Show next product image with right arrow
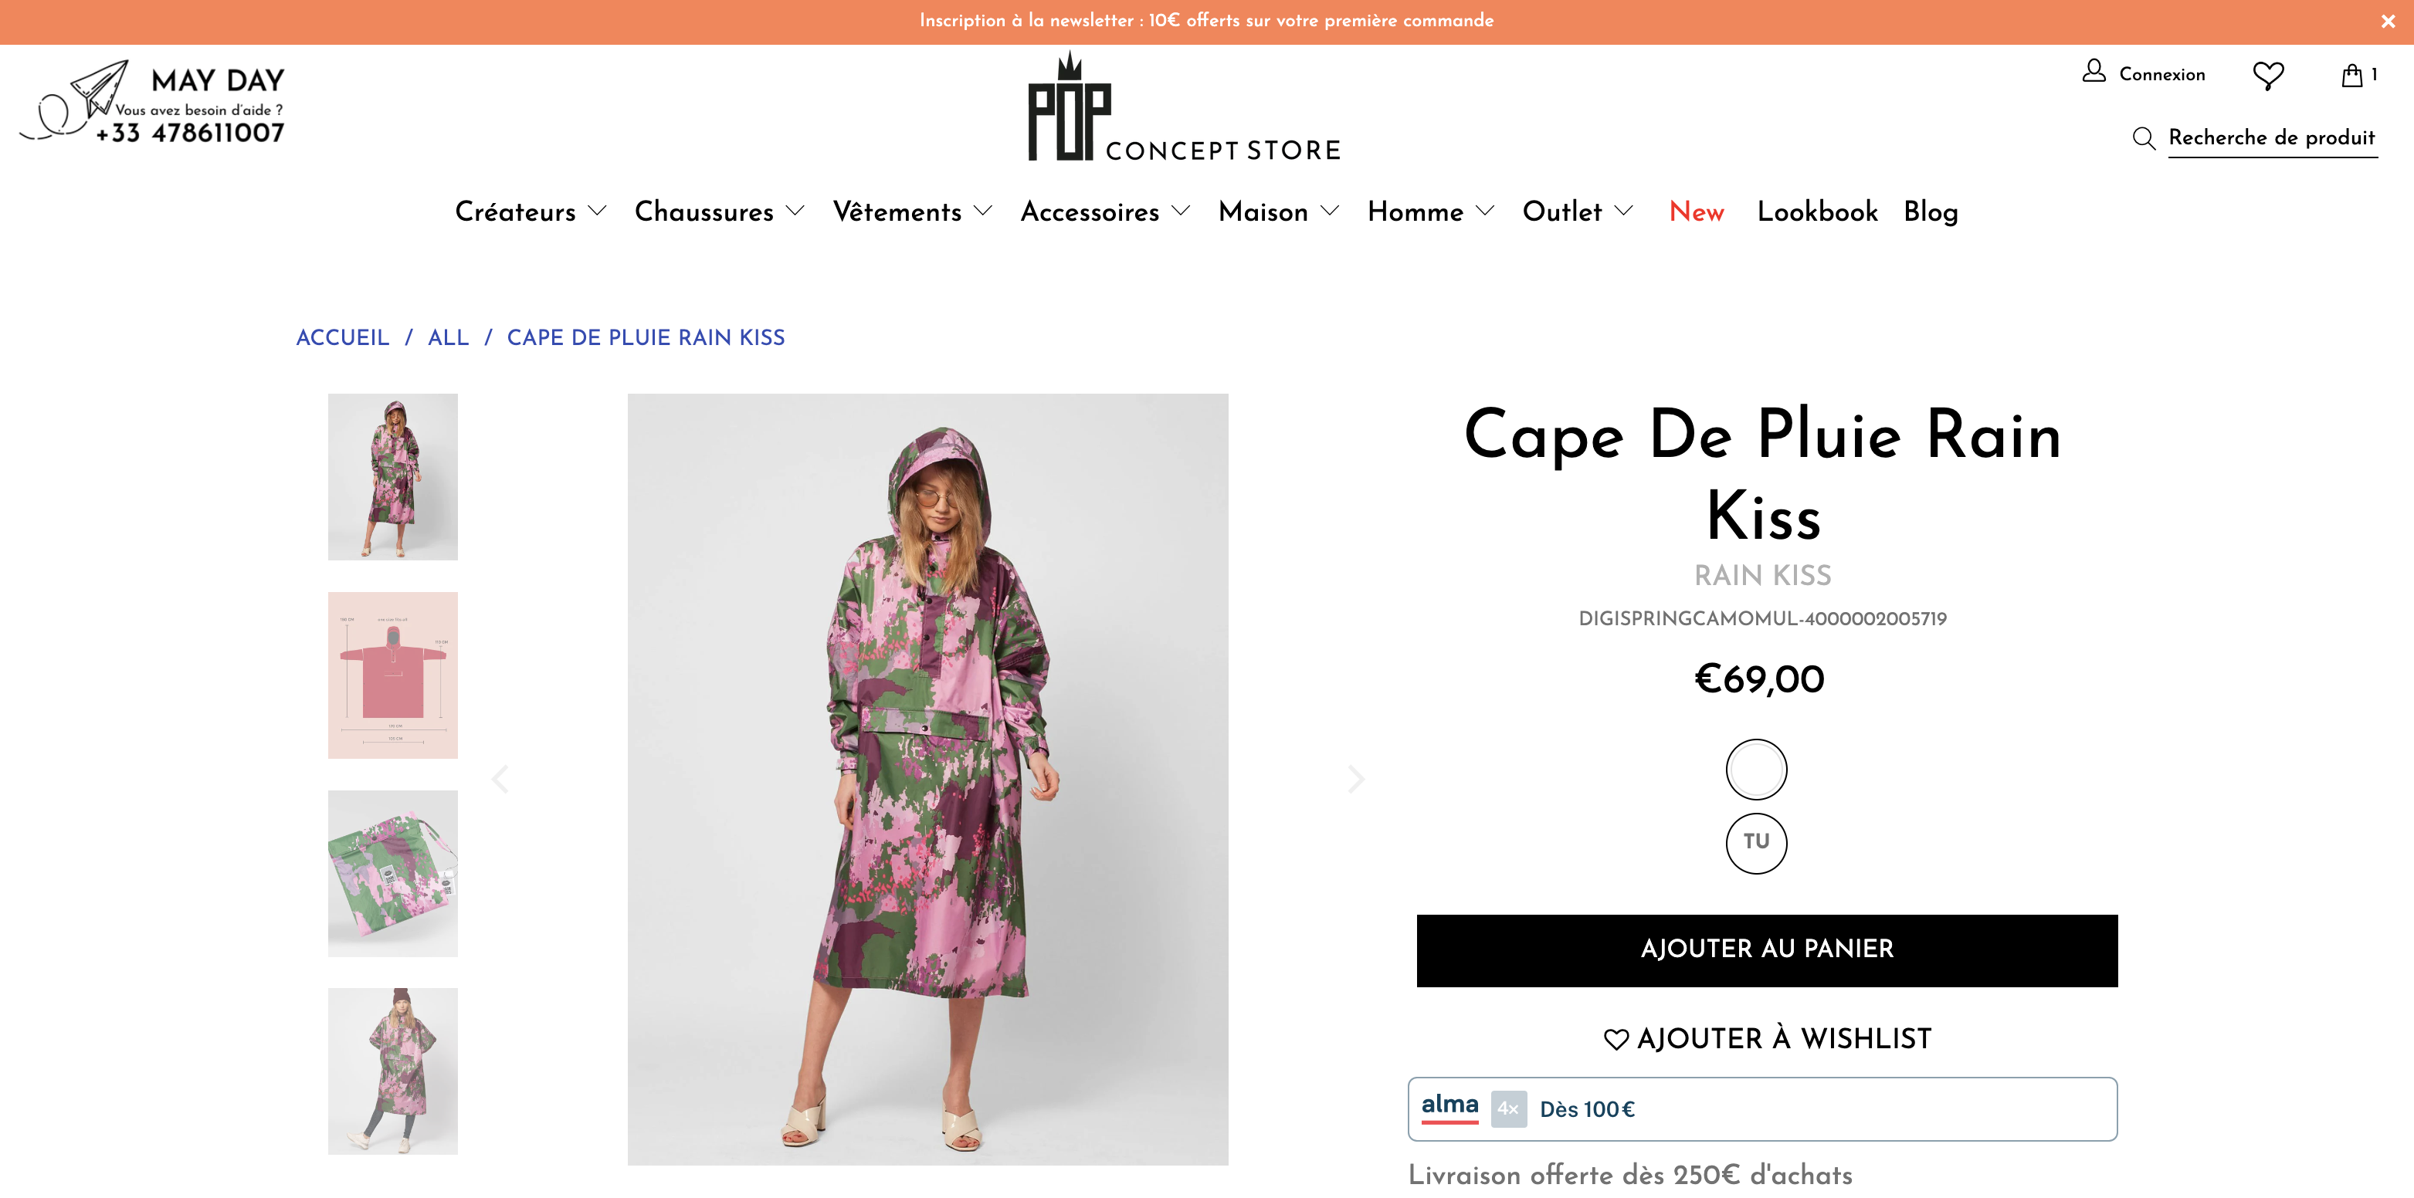Screen dimensions: 2414x1198 (x=1355, y=778)
